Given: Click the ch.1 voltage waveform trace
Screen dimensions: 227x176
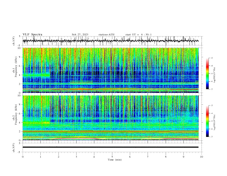Looking at the screenshot, I should pyautogui.click(x=110, y=41).
